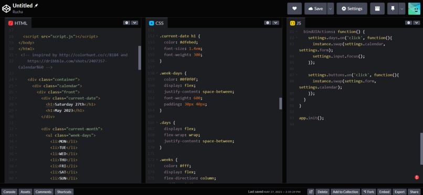This screenshot has width=423, height=195.
Task: Open the change view layout button
Action: 377,8
